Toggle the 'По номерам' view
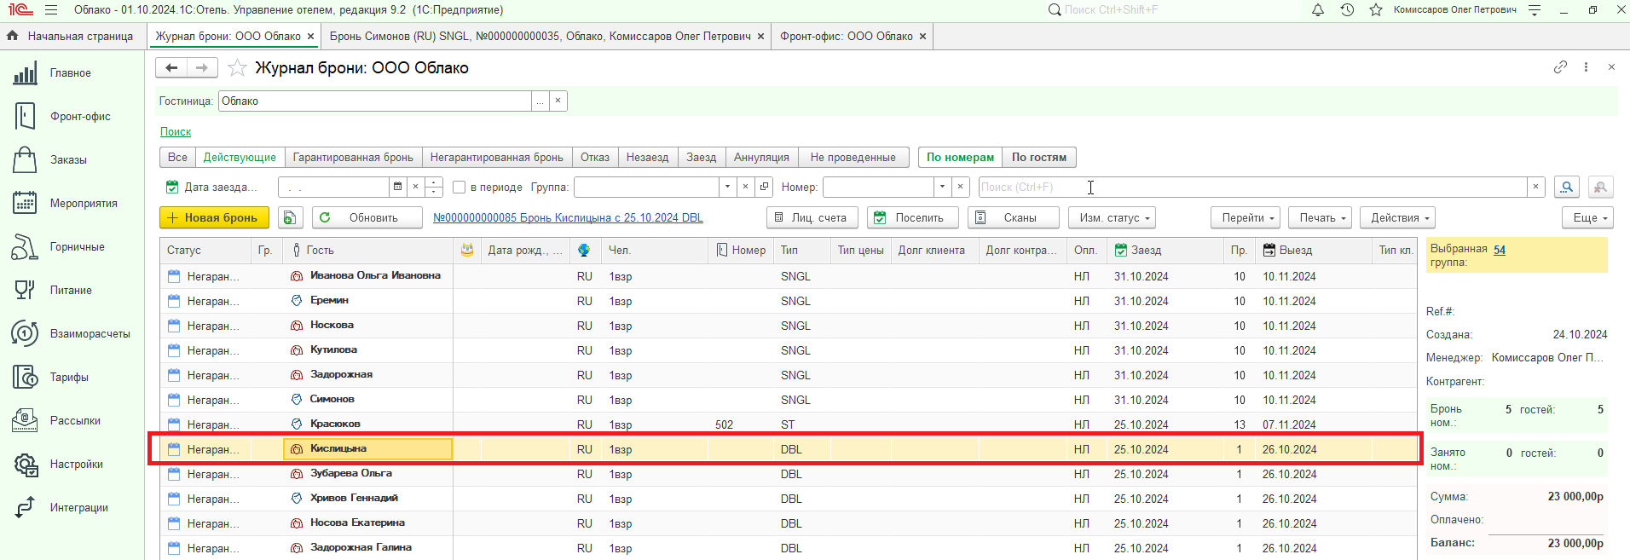 coord(960,158)
